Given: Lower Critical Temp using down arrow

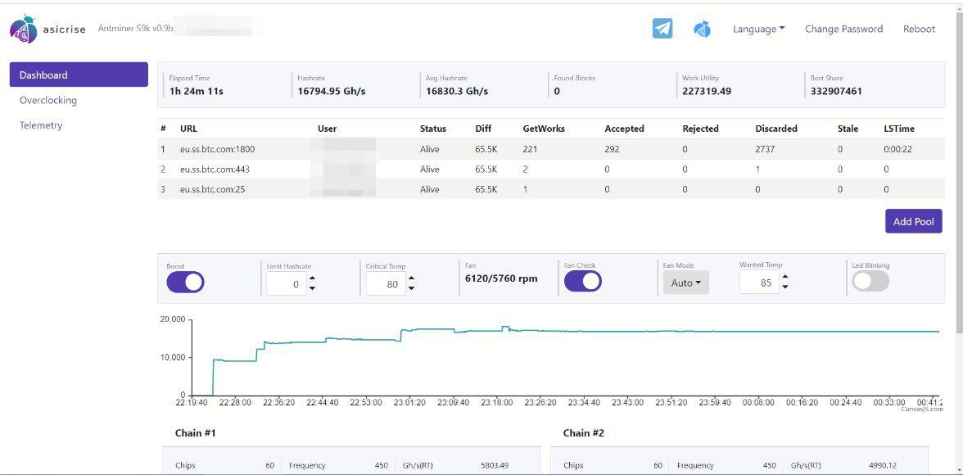Looking at the screenshot, I should [x=411, y=288].
